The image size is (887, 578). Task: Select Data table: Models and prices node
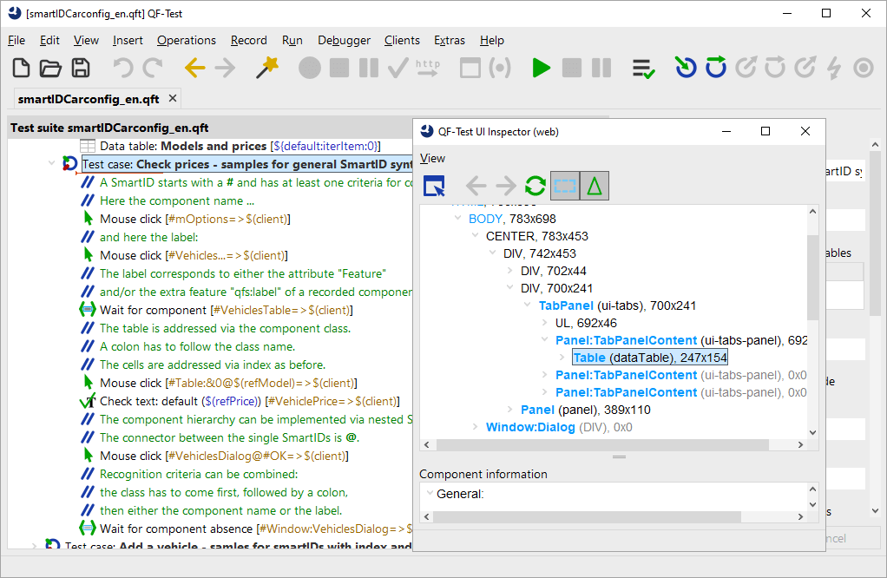[240, 146]
